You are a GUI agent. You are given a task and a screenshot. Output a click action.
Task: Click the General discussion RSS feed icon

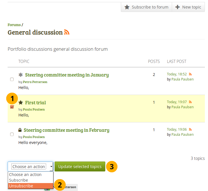tap(67, 33)
